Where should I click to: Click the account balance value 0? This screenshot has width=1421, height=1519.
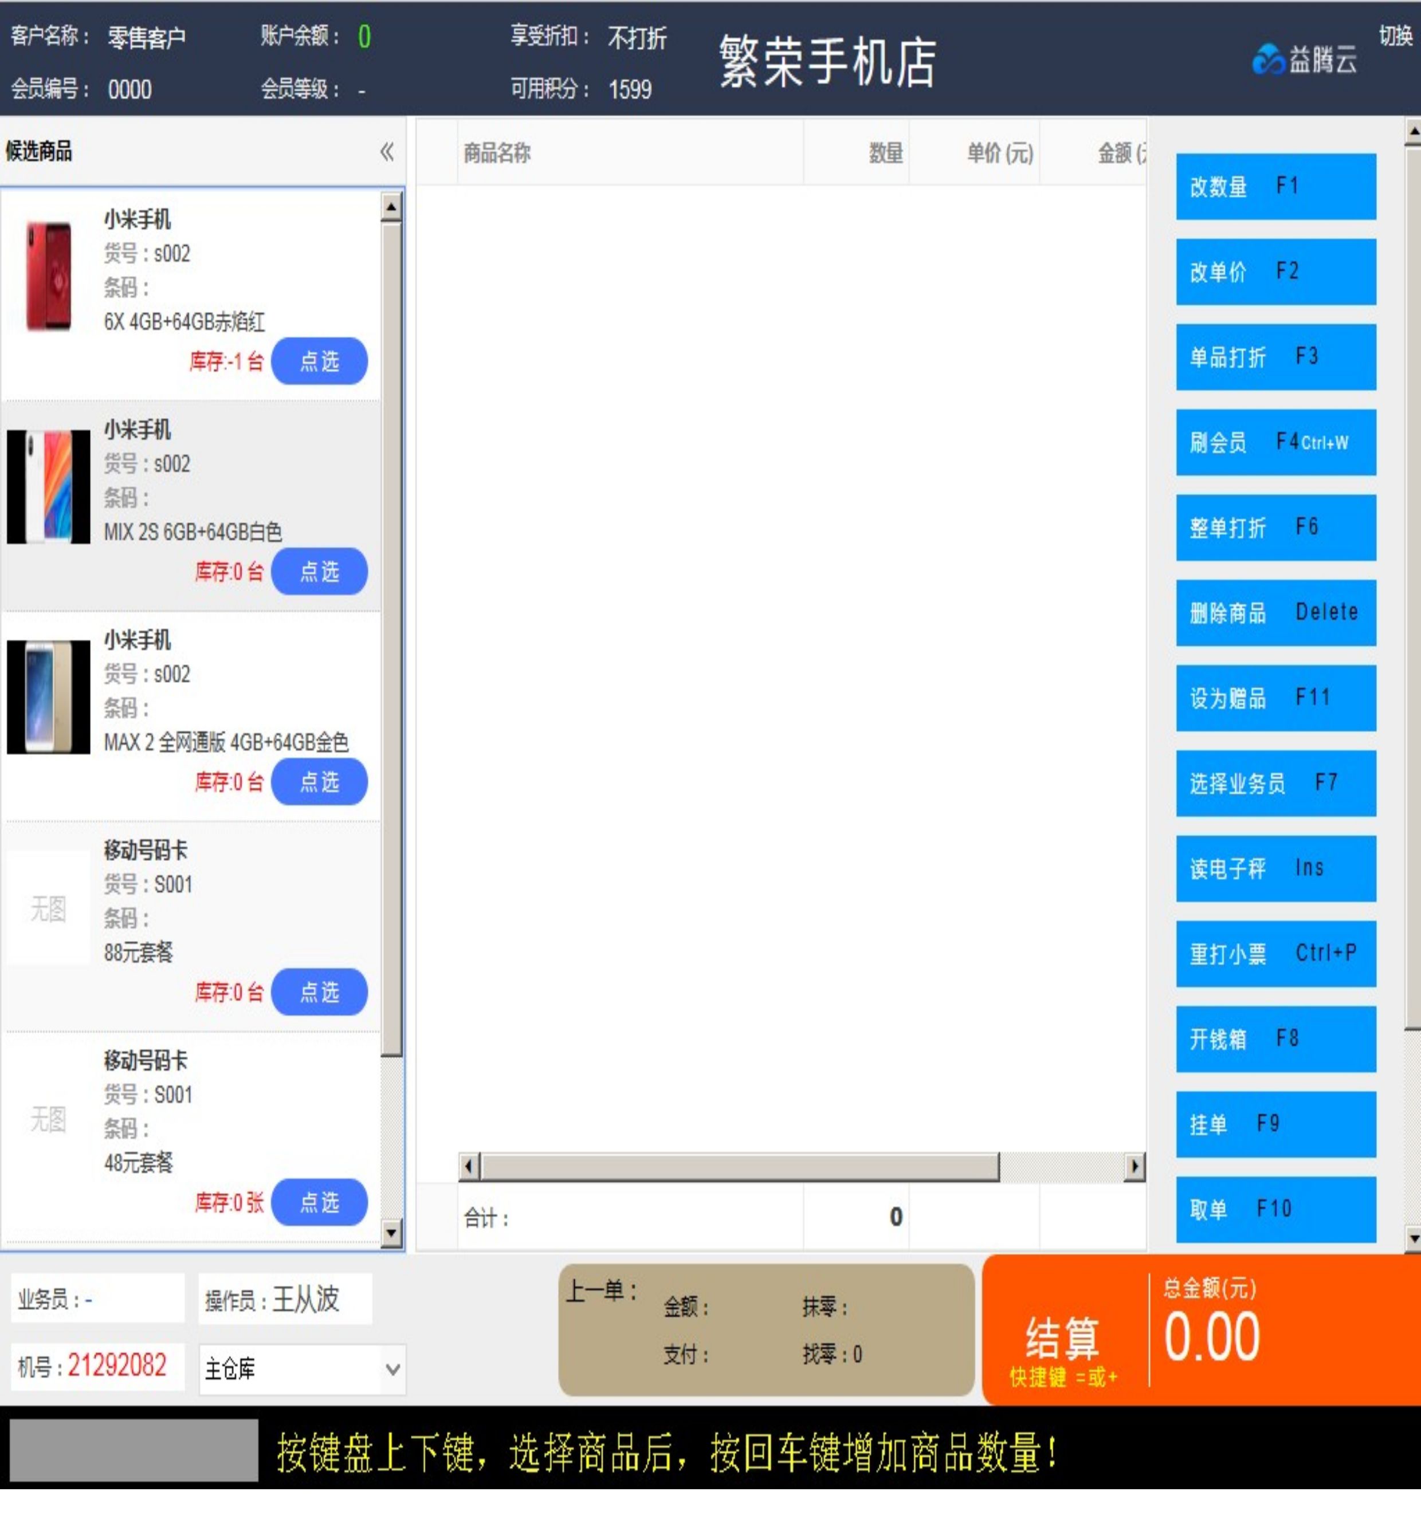[x=364, y=37]
